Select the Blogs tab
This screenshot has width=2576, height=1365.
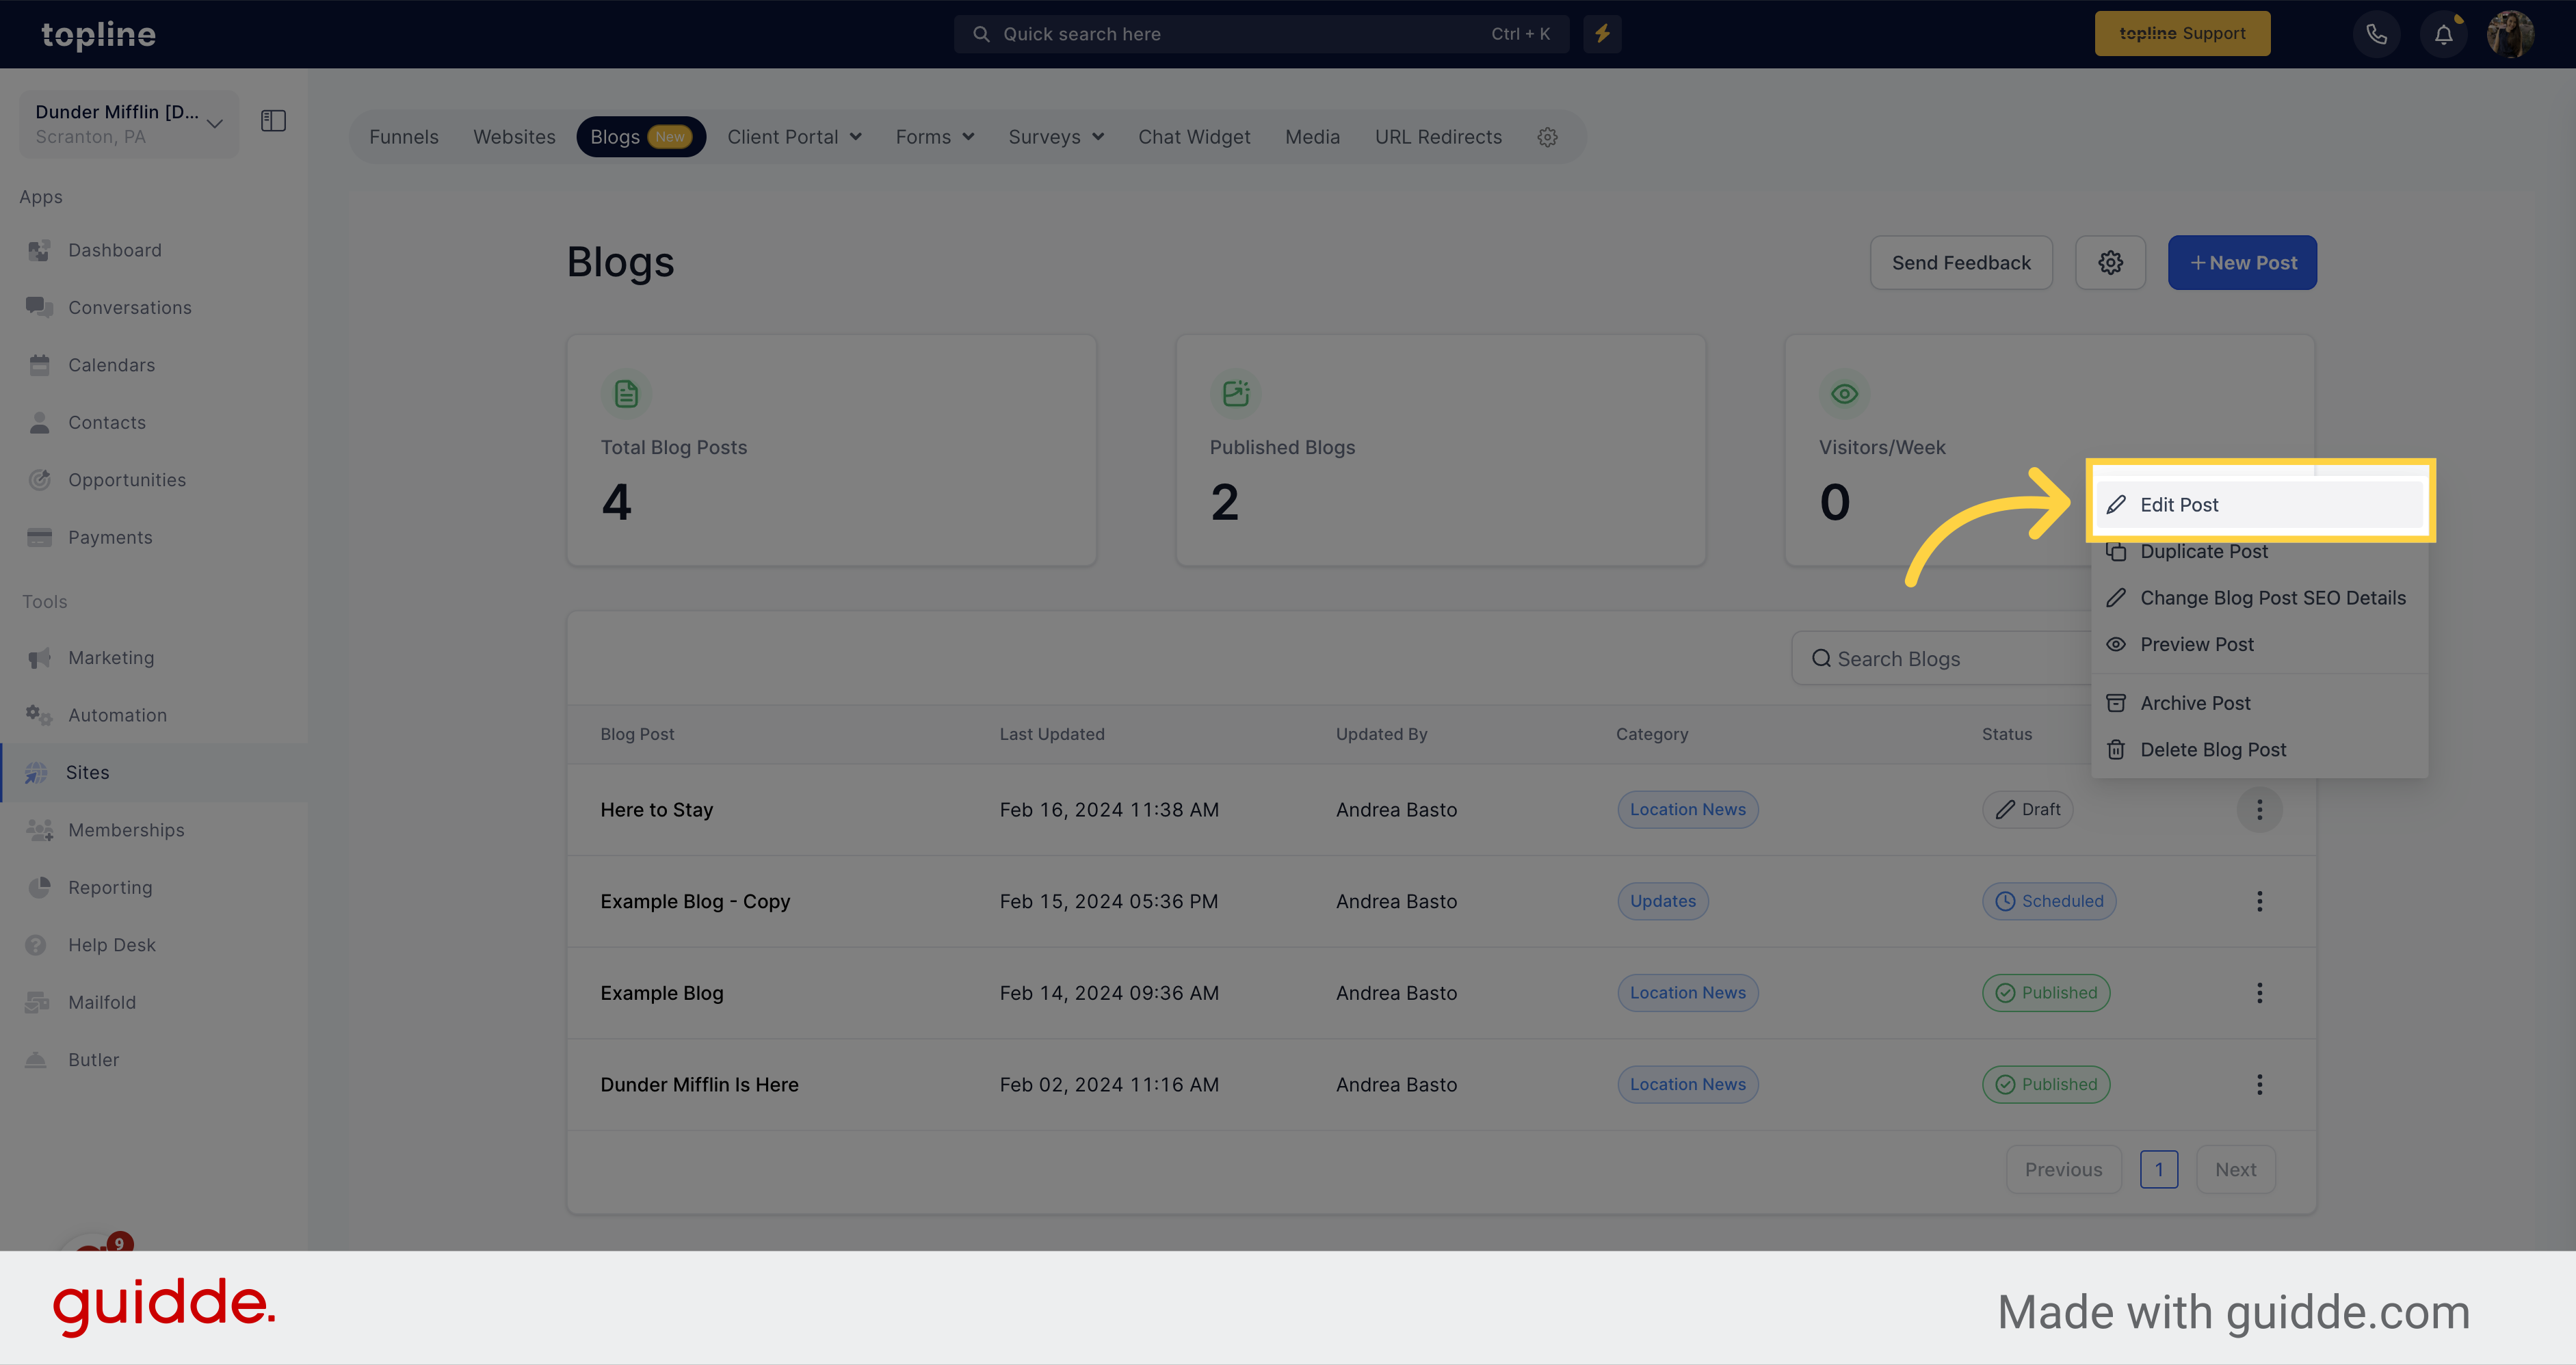click(x=641, y=137)
